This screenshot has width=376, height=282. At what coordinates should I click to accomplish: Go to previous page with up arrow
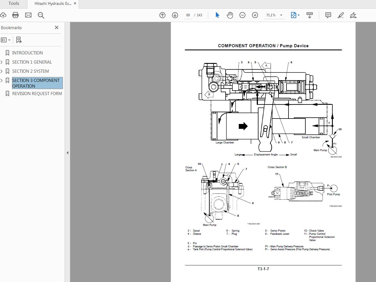[x=162, y=15]
